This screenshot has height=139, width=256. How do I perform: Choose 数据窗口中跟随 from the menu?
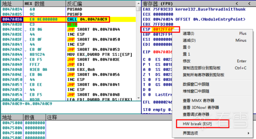tap(196, 84)
